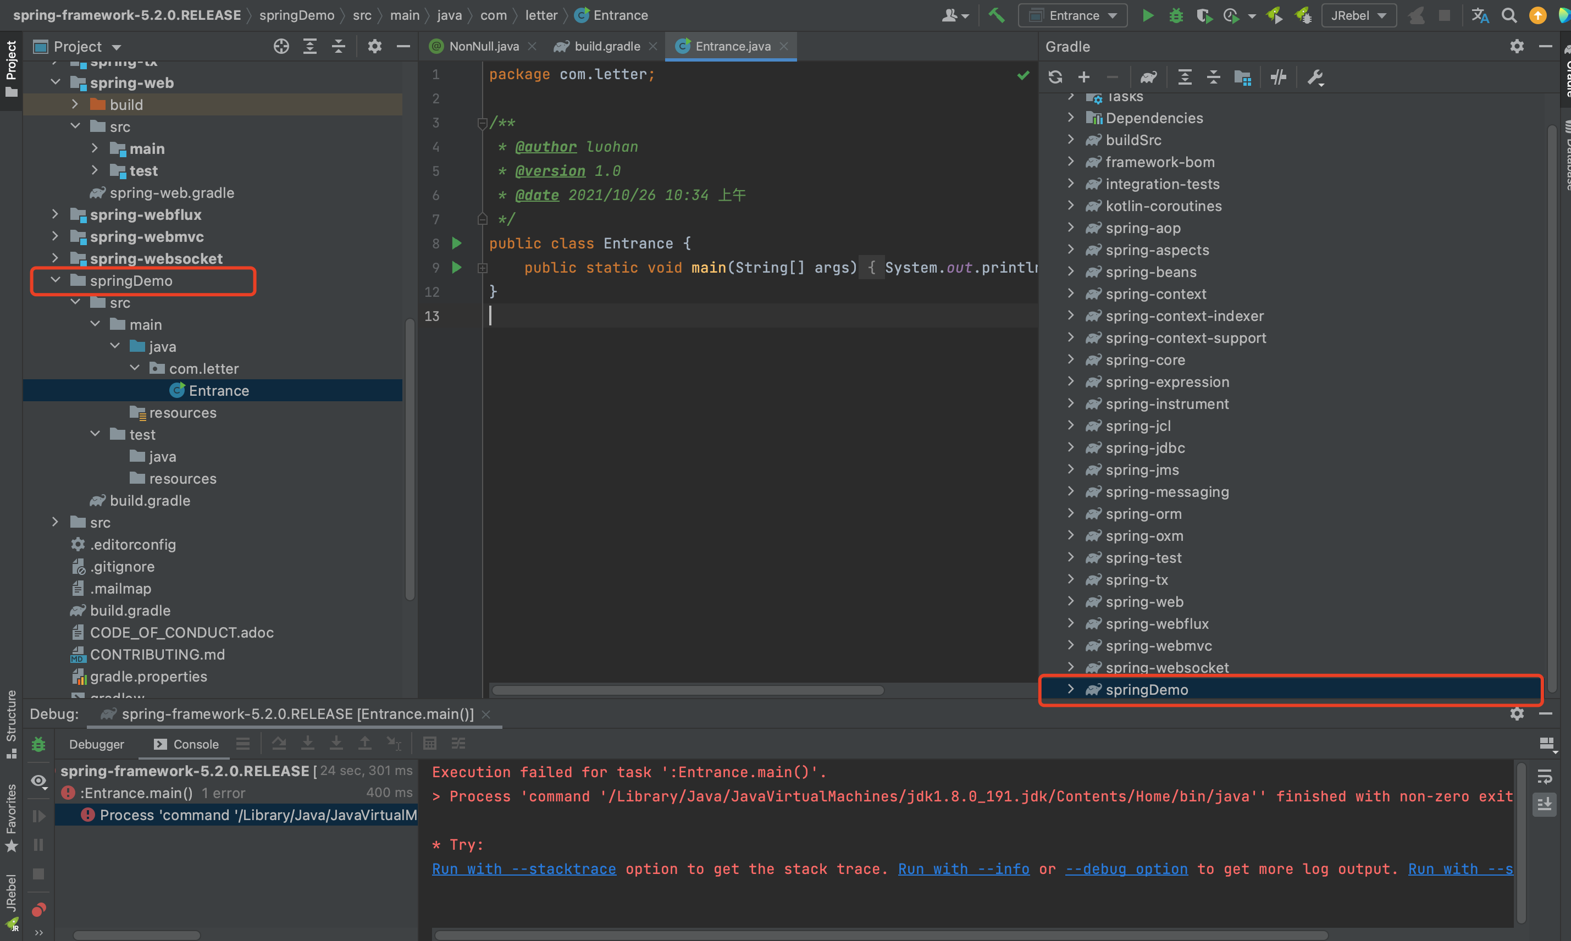Image resolution: width=1571 pixels, height=941 pixels.
Task: Open the JRebel dropdown in toolbar
Action: (1359, 15)
